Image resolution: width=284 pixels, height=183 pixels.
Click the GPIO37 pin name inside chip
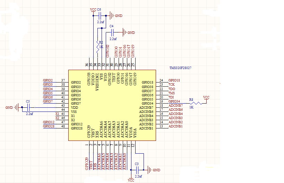pos(147,91)
